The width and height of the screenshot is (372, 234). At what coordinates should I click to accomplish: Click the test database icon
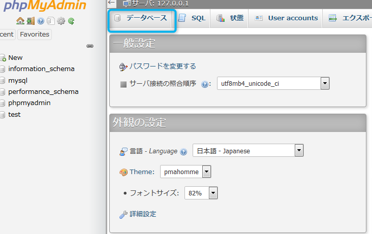(3, 115)
